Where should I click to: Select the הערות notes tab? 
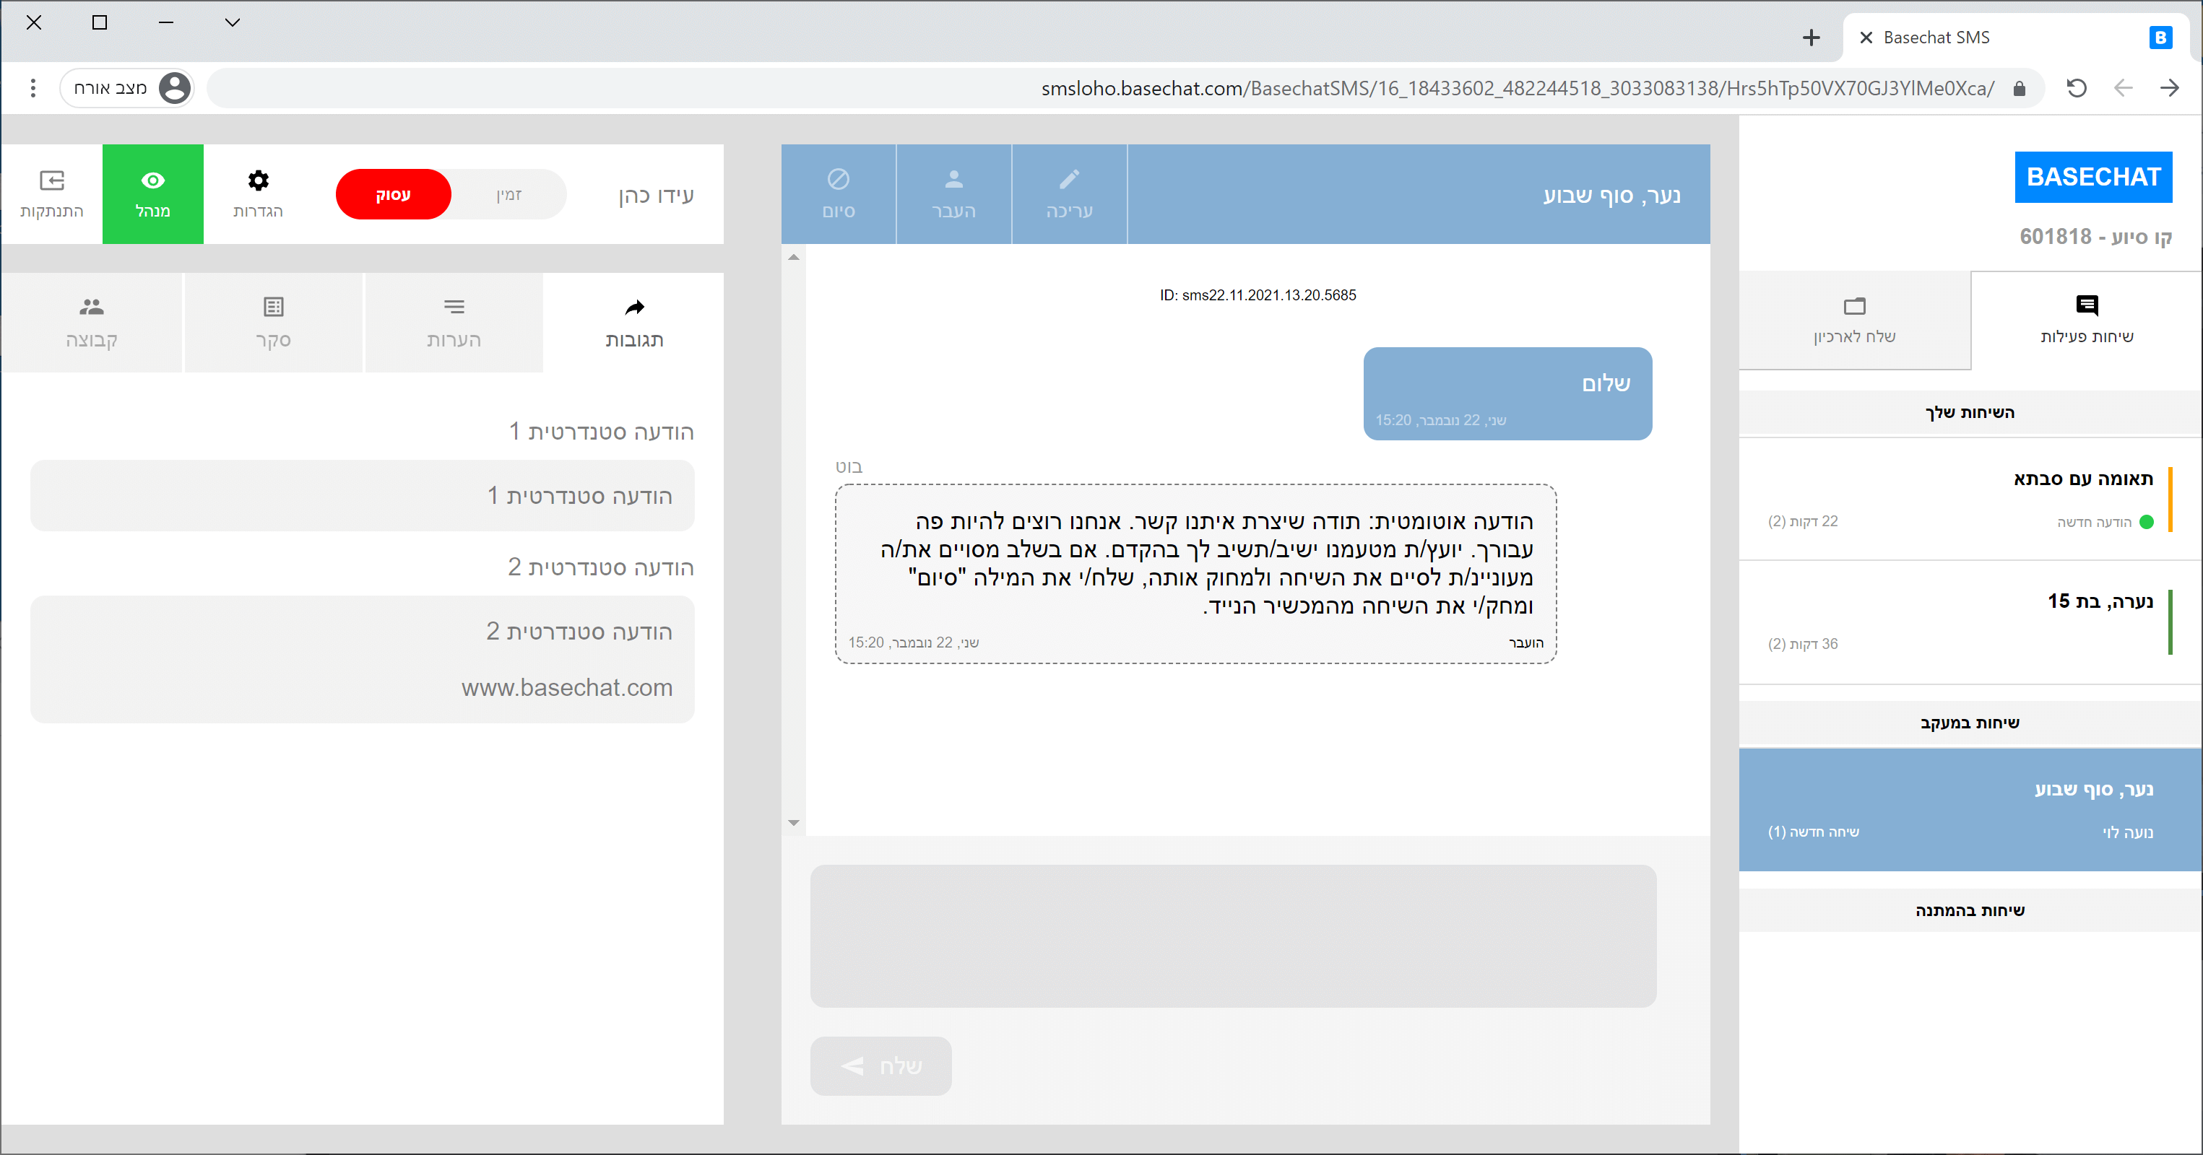454,321
